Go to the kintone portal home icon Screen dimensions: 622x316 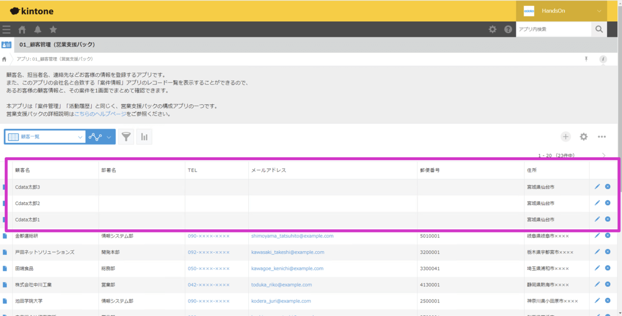(22, 30)
